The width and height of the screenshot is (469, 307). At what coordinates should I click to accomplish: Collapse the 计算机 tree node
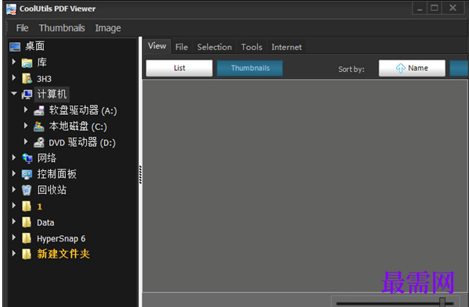coord(14,94)
